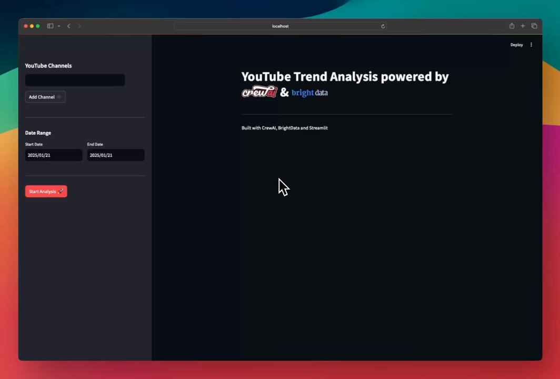Screen dimensions: 560x379
Task: Open the Safari share icon
Action: 512,26
